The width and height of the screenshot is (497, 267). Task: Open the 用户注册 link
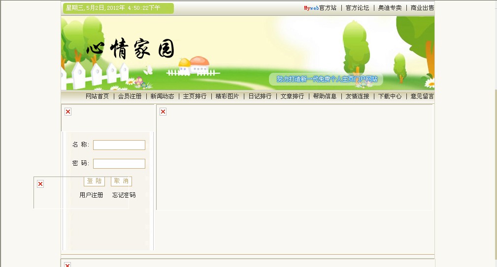(91, 195)
